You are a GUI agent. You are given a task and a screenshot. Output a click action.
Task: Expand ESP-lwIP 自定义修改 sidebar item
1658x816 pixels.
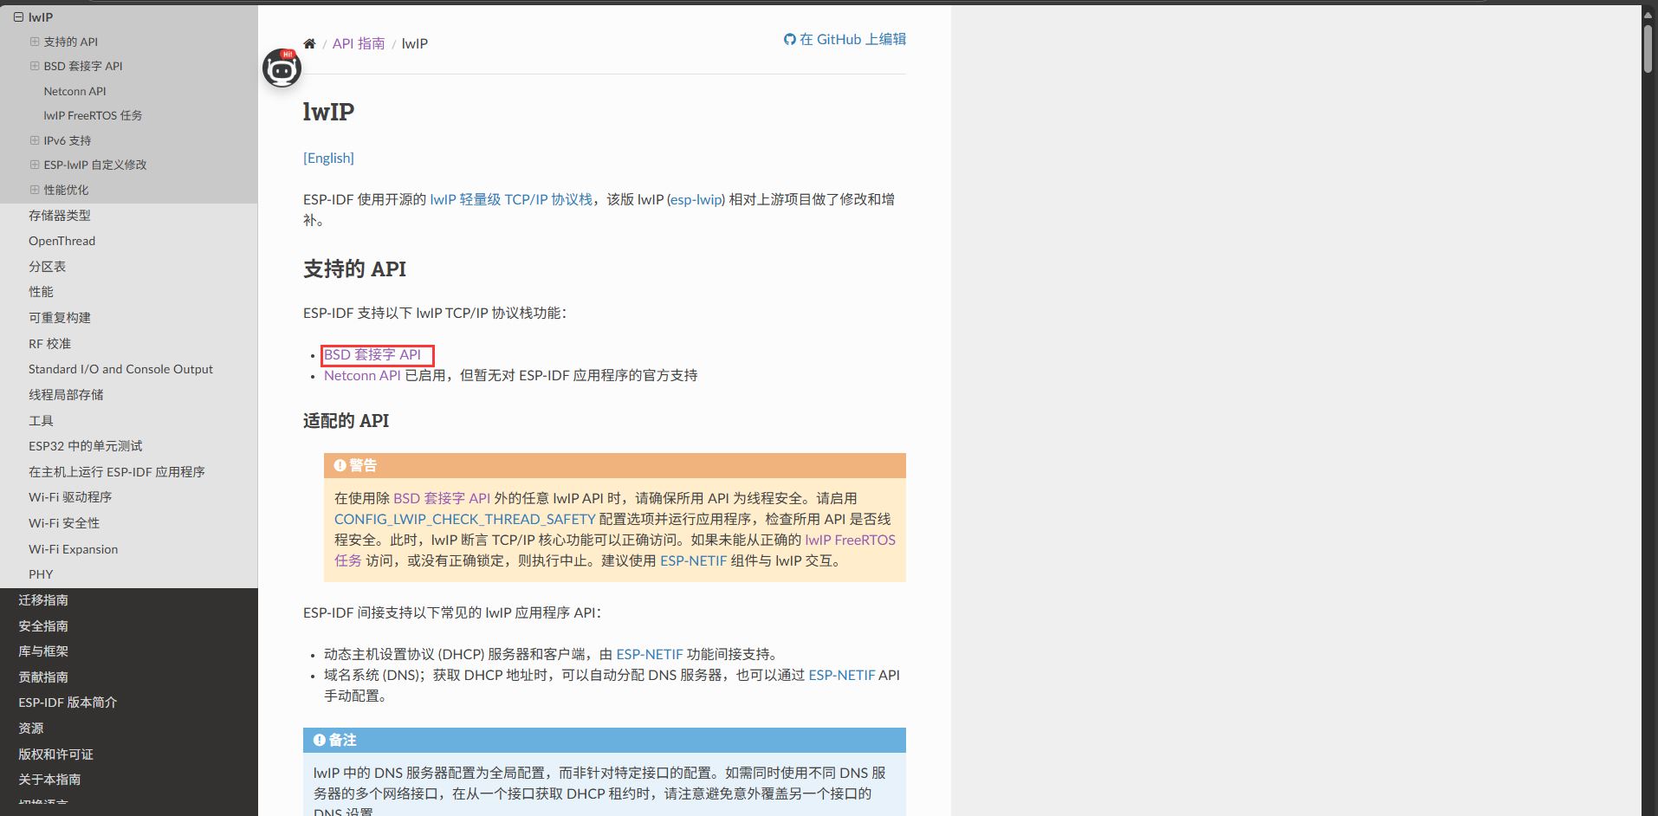pyautogui.click(x=35, y=165)
